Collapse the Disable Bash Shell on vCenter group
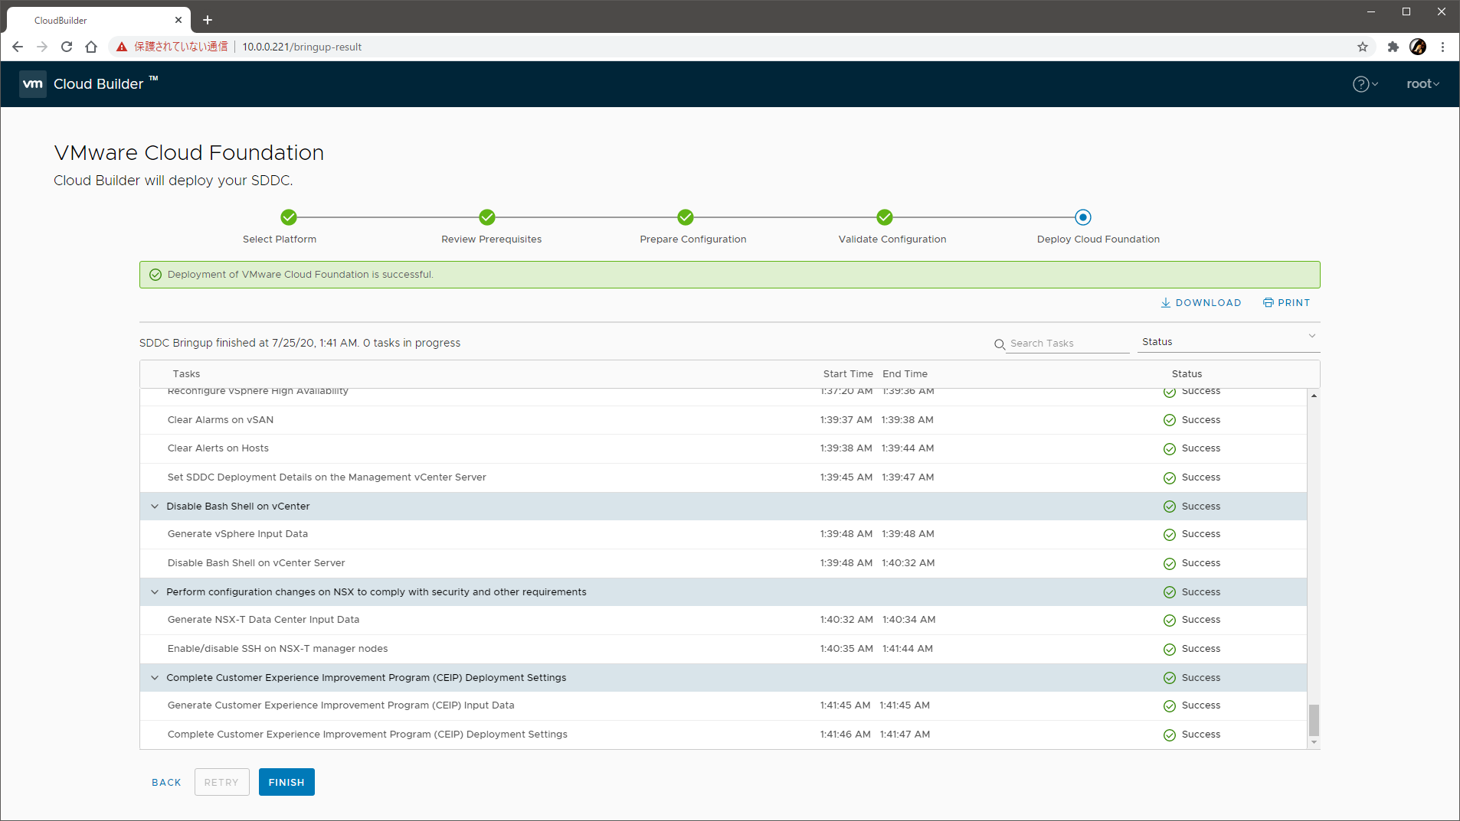The image size is (1460, 821). 155,507
